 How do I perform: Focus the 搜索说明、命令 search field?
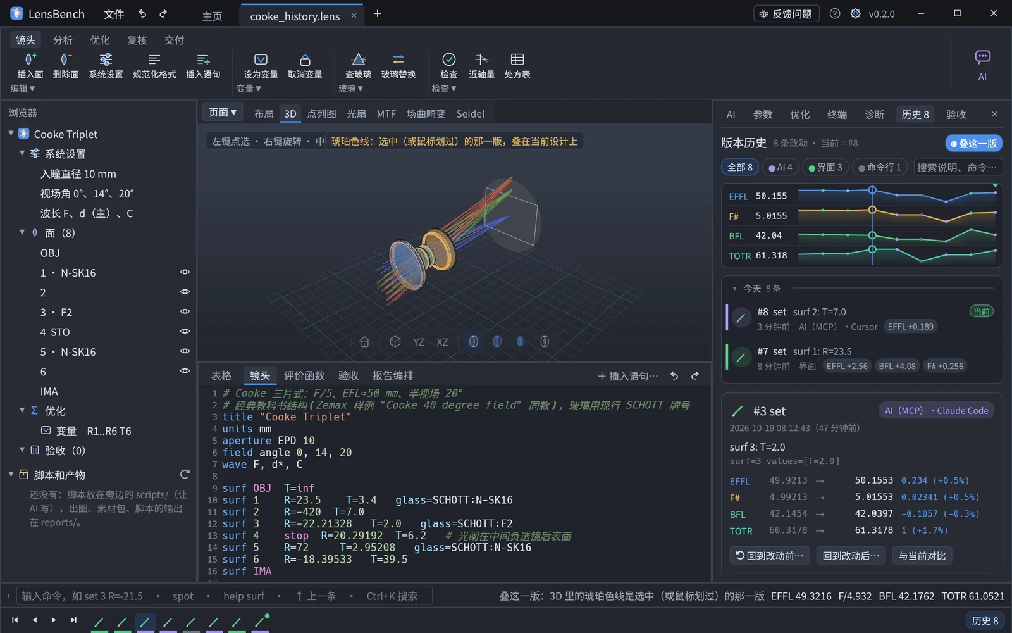click(x=957, y=167)
